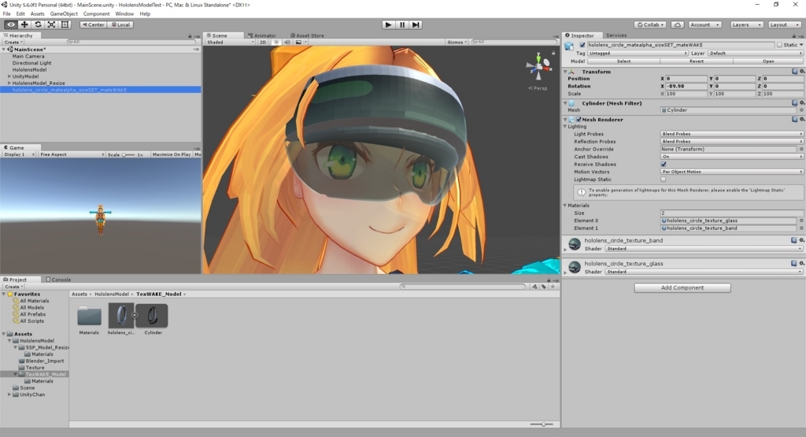This screenshot has height=437, width=806.
Task: Open Transform component help icon
Action: click(x=795, y=72)
